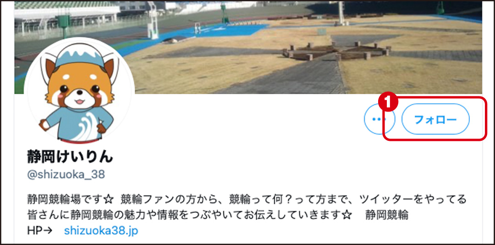Image resolution: width=495 pixels, height=245 pixels.
Task: Click the first bio line starting 静岡競輪場です
Action: click(x=247, y=199)
